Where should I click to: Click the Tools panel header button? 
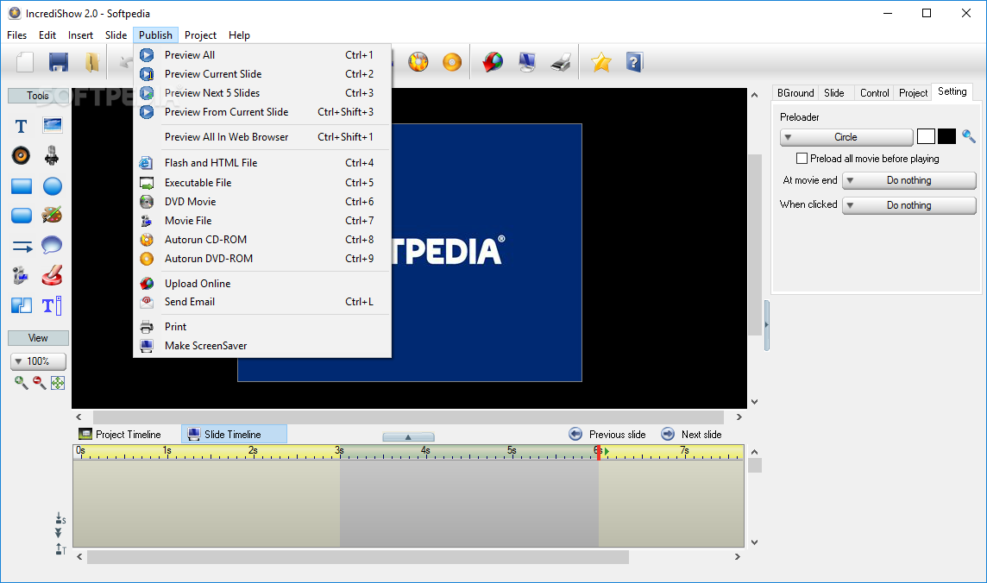tap(38, 96)
